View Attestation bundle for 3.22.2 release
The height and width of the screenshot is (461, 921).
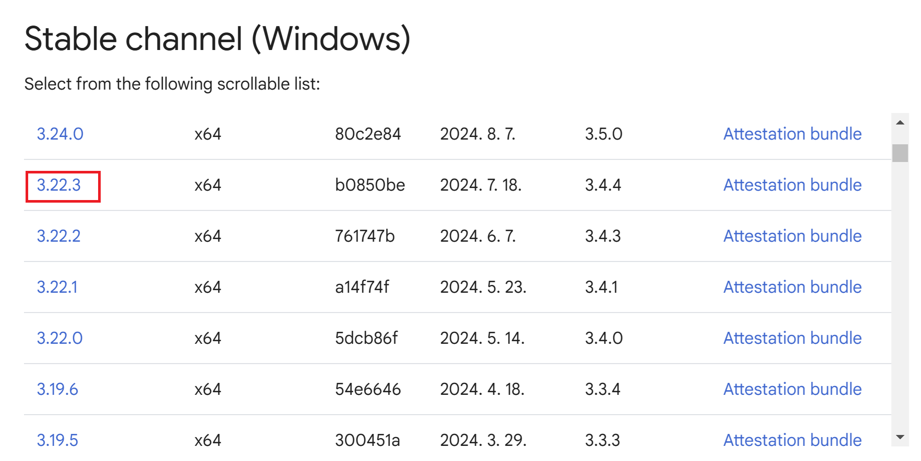click(792, 236)
